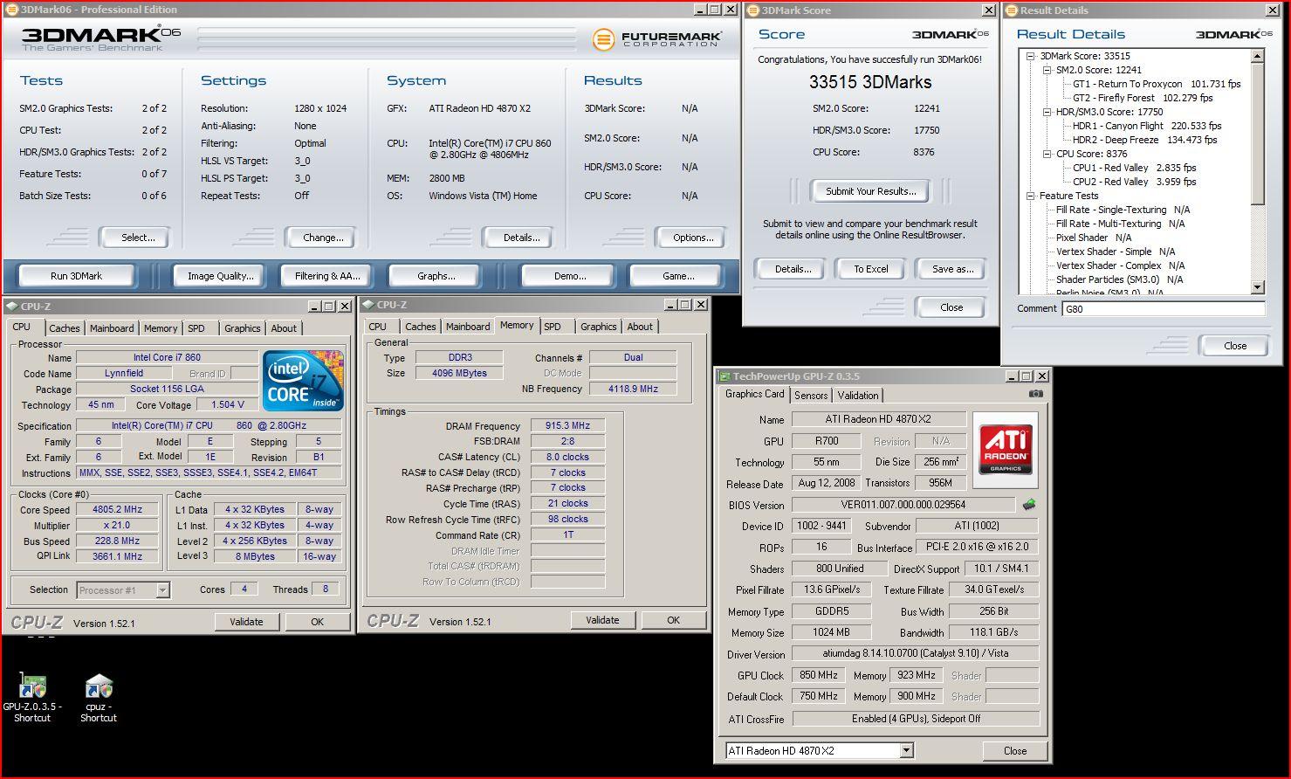Click the GPU-Z title bar icon
This screenshot has width=1291, height=779.
(724, 376)
